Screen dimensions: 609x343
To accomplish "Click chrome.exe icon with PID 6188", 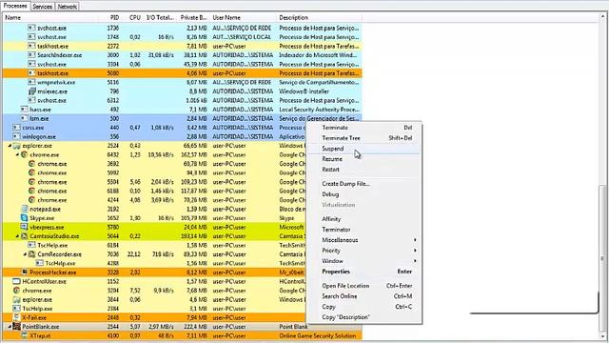I will coord(31,191).
